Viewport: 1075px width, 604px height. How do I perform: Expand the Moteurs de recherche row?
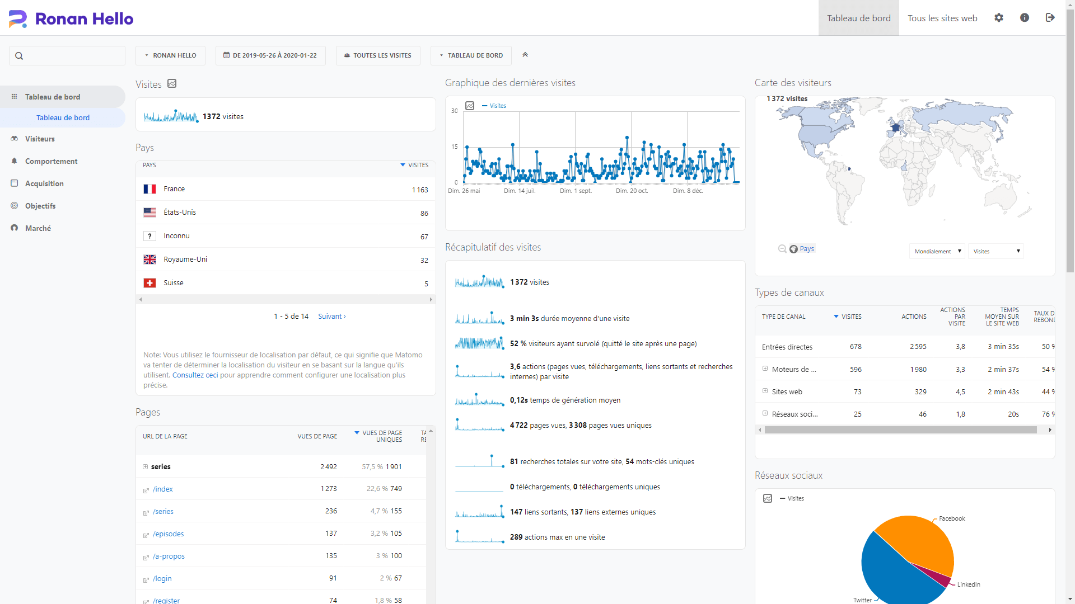[765, 369]
